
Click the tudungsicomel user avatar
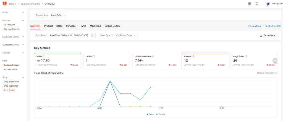(268, 4)
